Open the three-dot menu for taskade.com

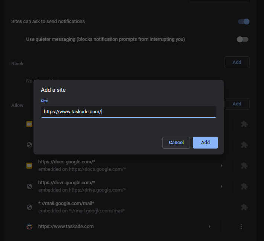click(x=241, y=227)
